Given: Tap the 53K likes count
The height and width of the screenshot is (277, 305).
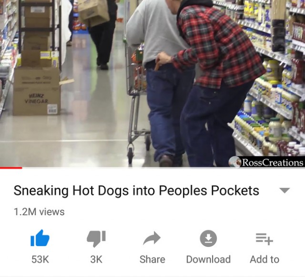Looking at the screenshot, I should pos(40,259).
